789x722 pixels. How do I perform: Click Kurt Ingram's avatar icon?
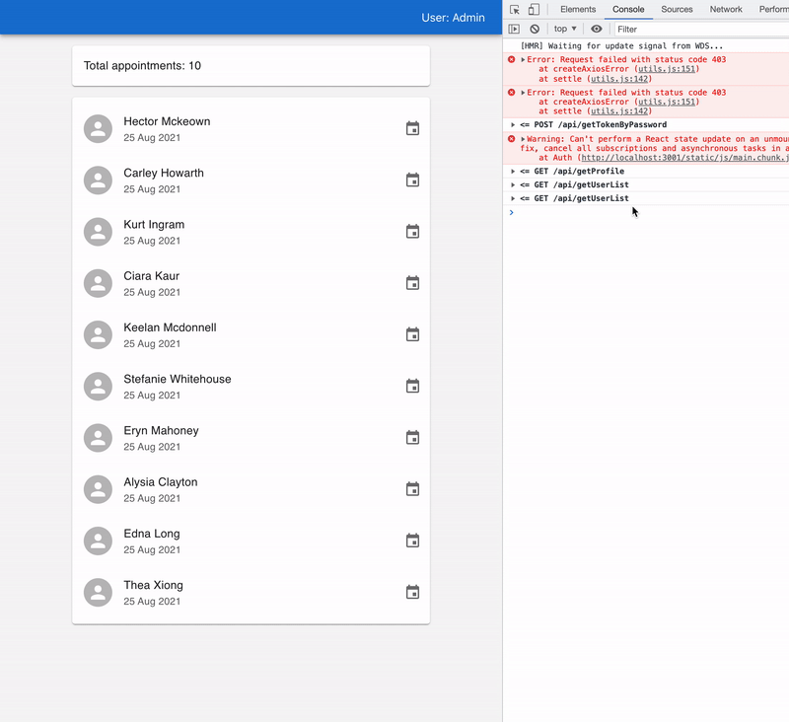pos(98,232)
